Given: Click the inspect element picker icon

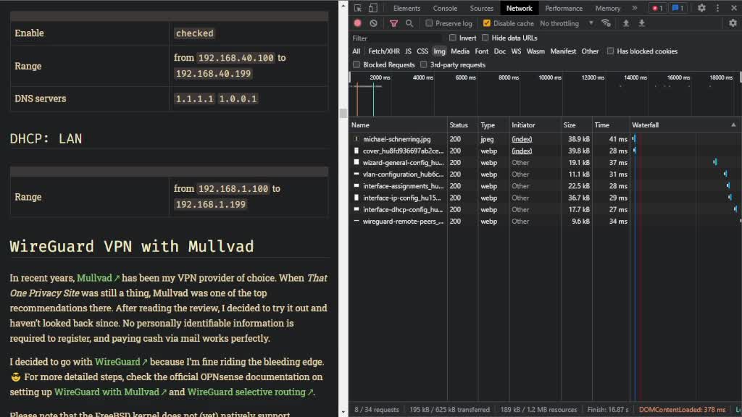Looking at the screenshot, I should 358,8.
